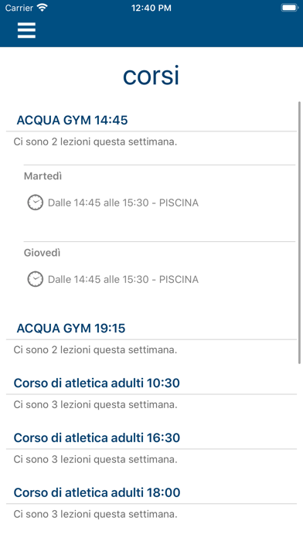The height and width of the screenshot is (538, 303).
Task: Tap the clock icon under Giovedì
Action: [x=36, y=279]
